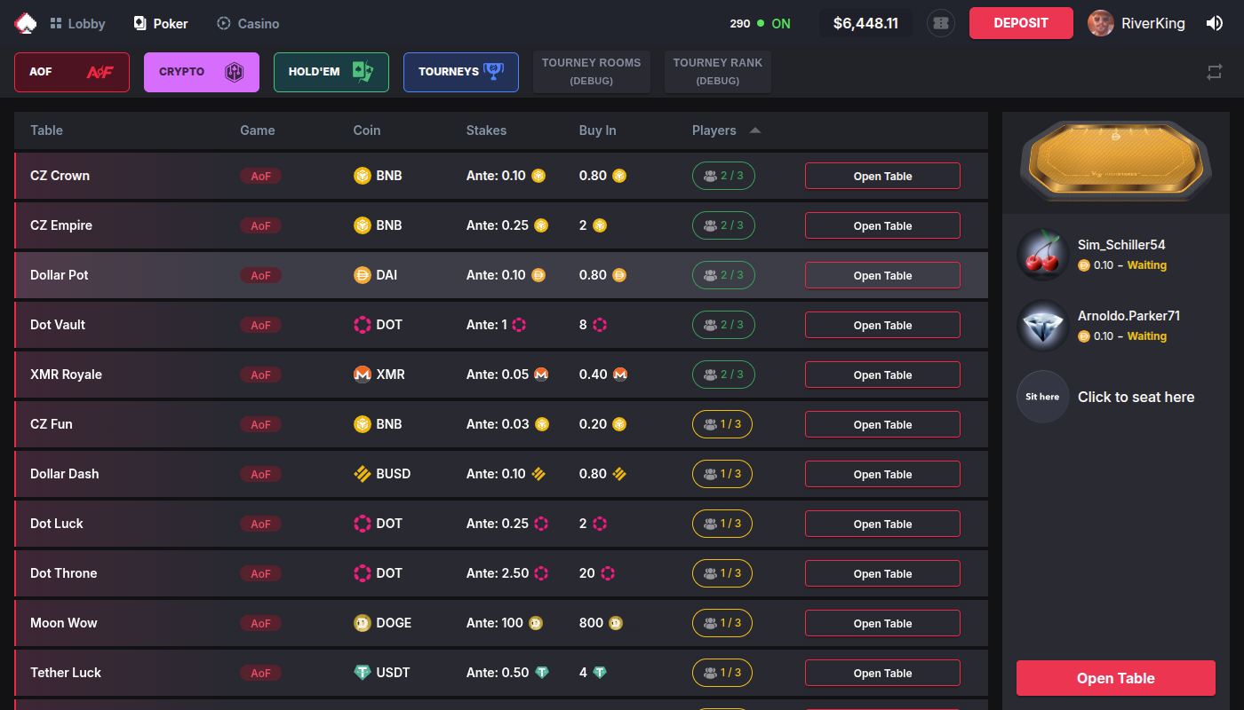Sort by Players column arrow
The width and height of the screenshot is (1244, 710).
pyautogui.click(x=754, y=130)
